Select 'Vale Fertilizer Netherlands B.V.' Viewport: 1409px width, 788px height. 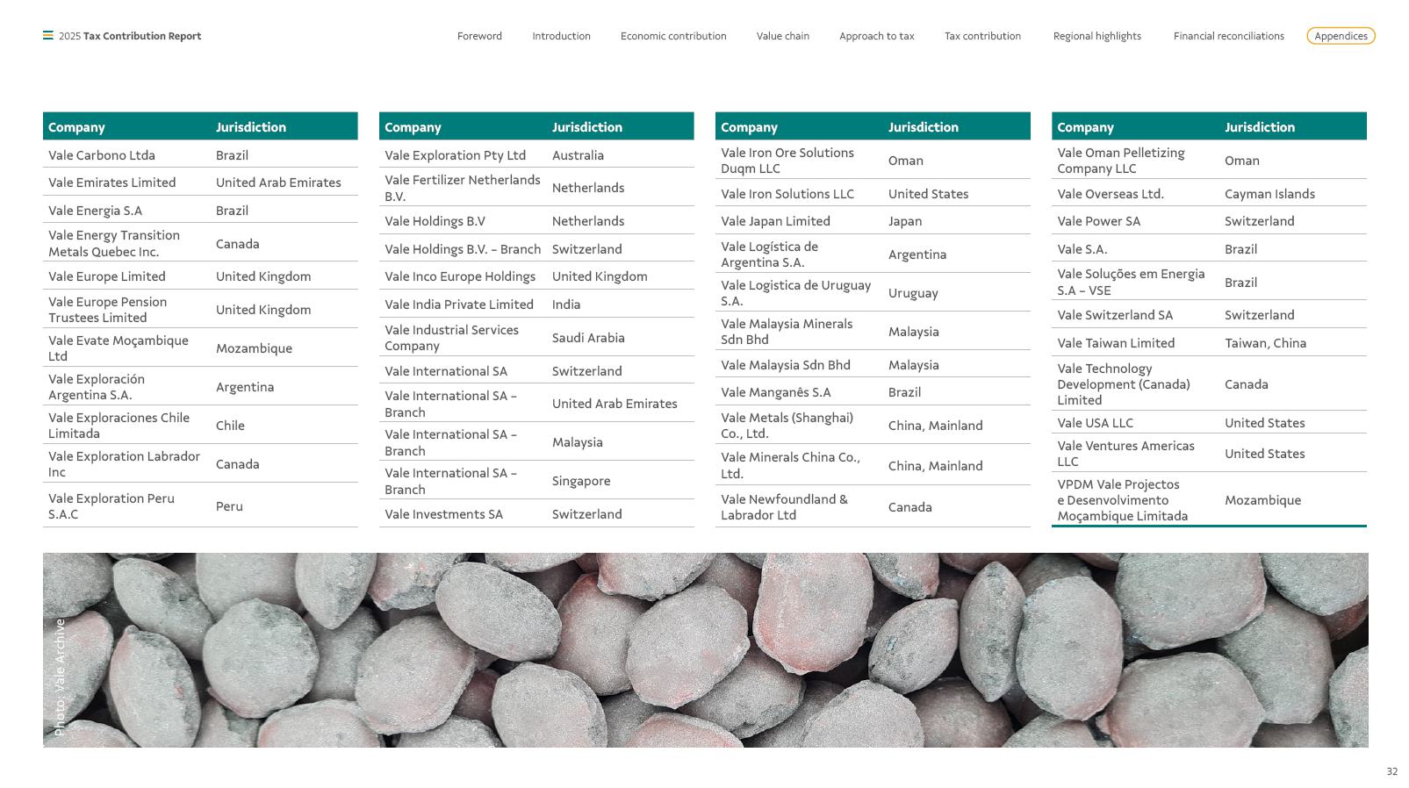463,188
